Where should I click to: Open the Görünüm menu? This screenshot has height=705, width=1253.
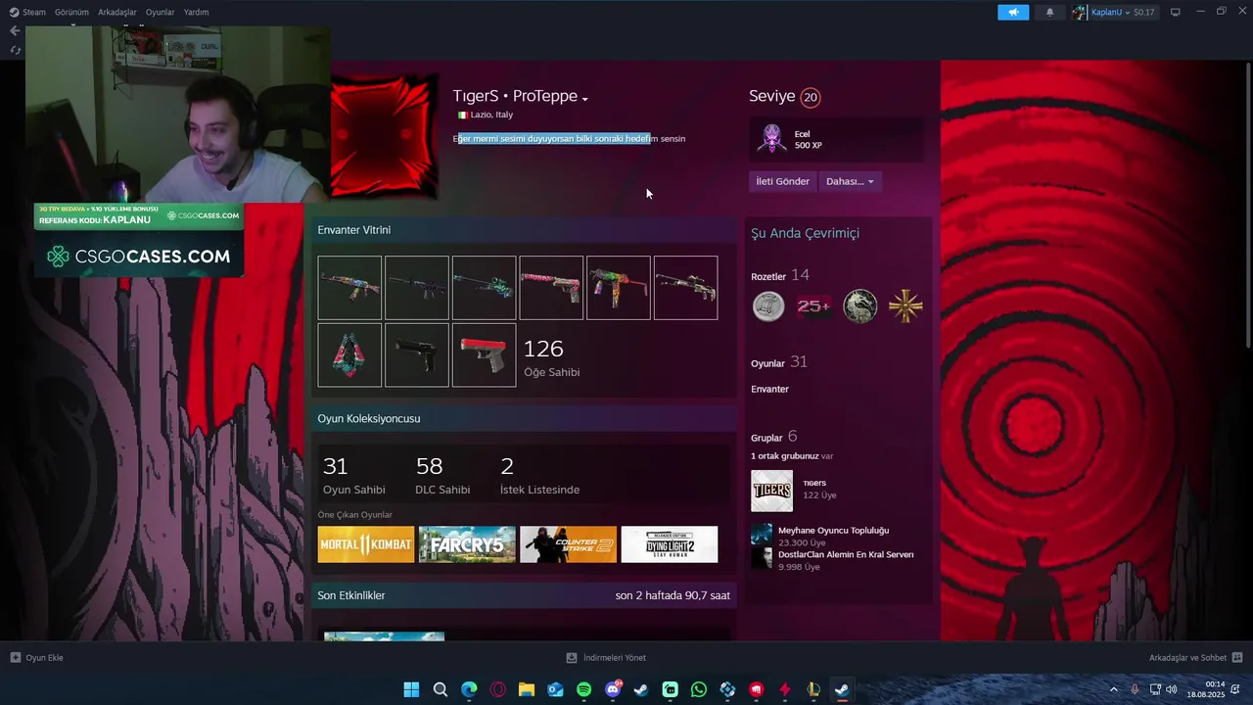(x=71, y=12)
